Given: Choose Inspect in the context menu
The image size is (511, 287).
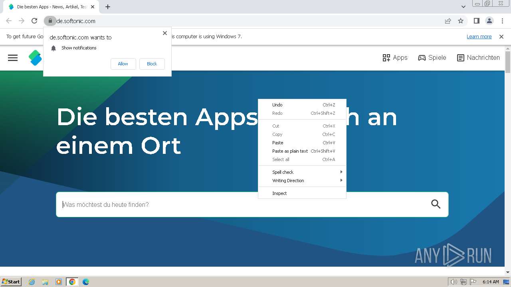Looking at the screenshot, I should point(302,193).
